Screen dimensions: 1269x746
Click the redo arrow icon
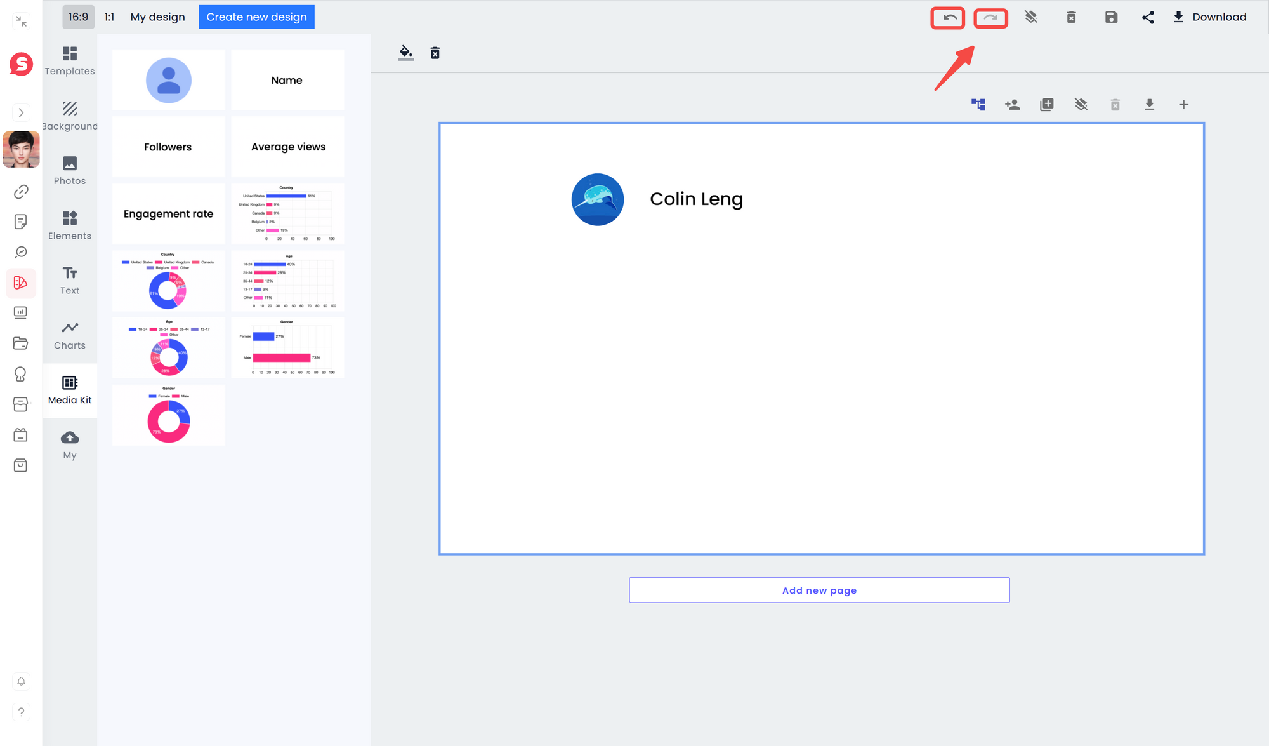pyautogui.click(x=990, y=17)
